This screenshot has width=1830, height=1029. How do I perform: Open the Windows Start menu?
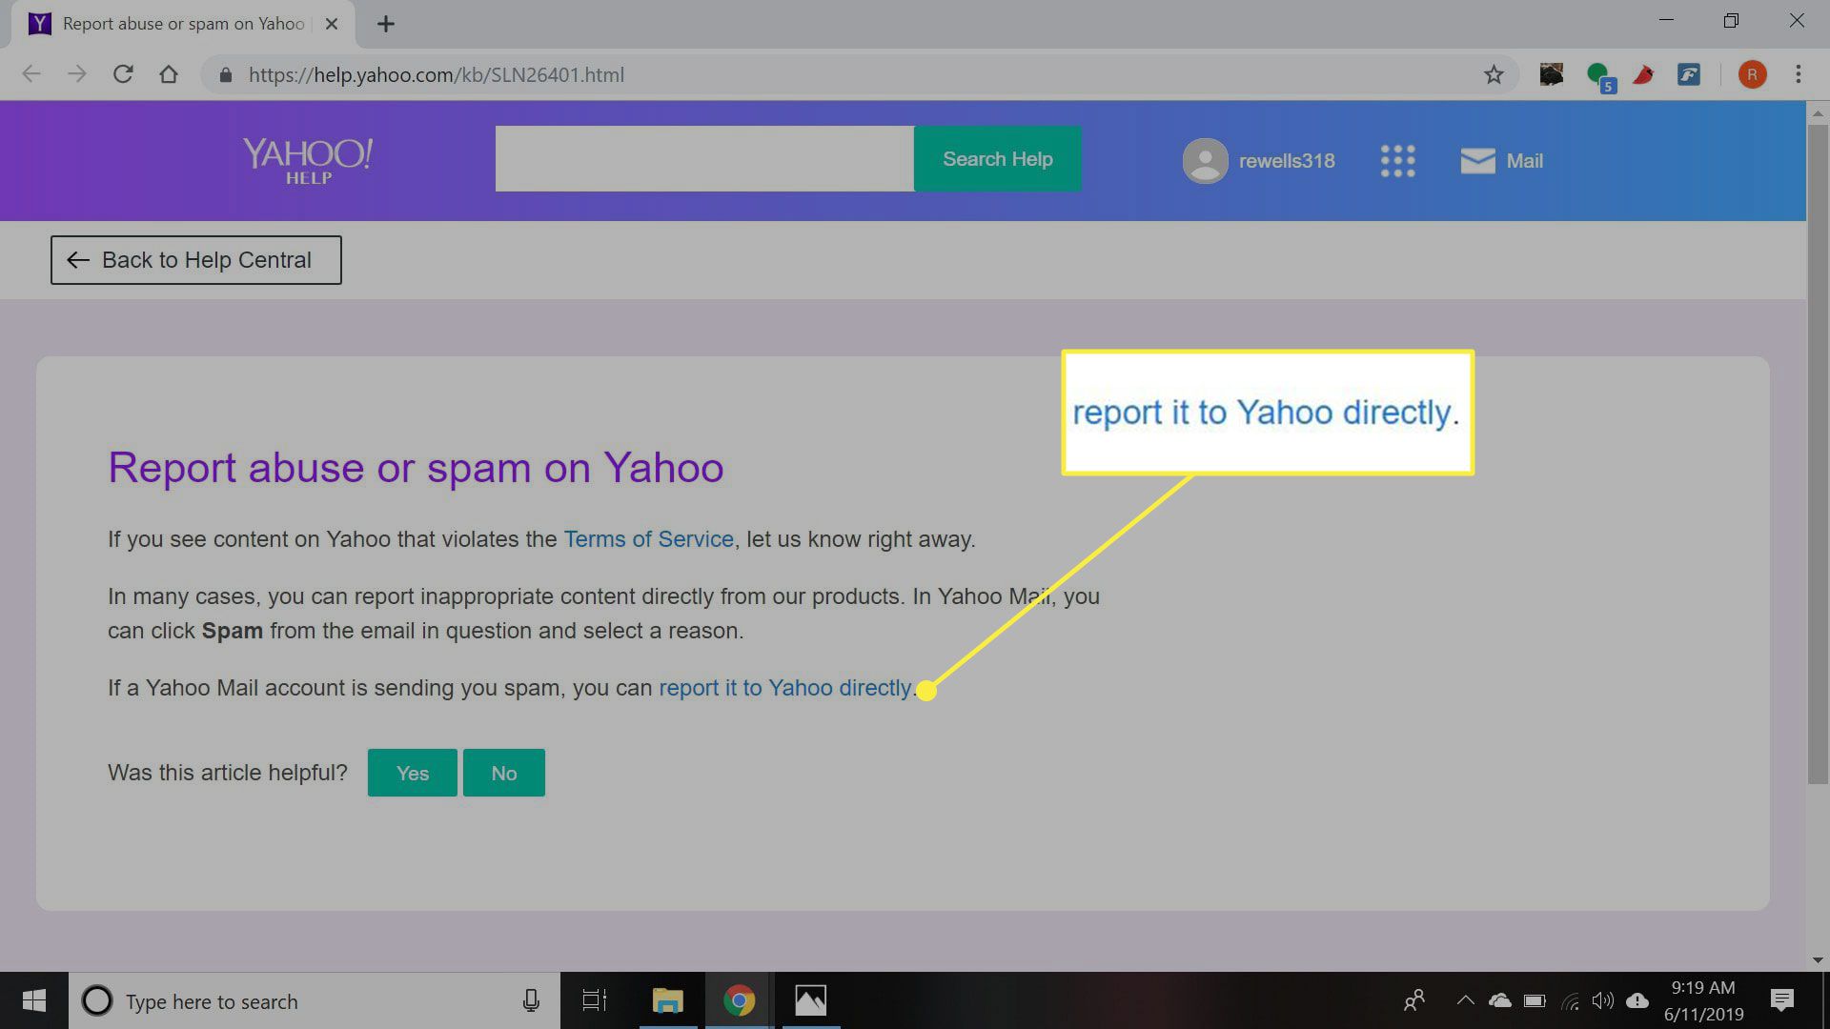pos(34,1000)
